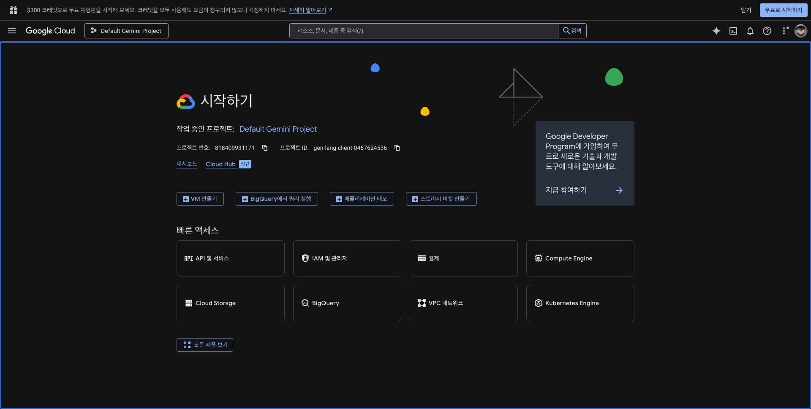Copy the project number to clipboard

click(265, 148)
